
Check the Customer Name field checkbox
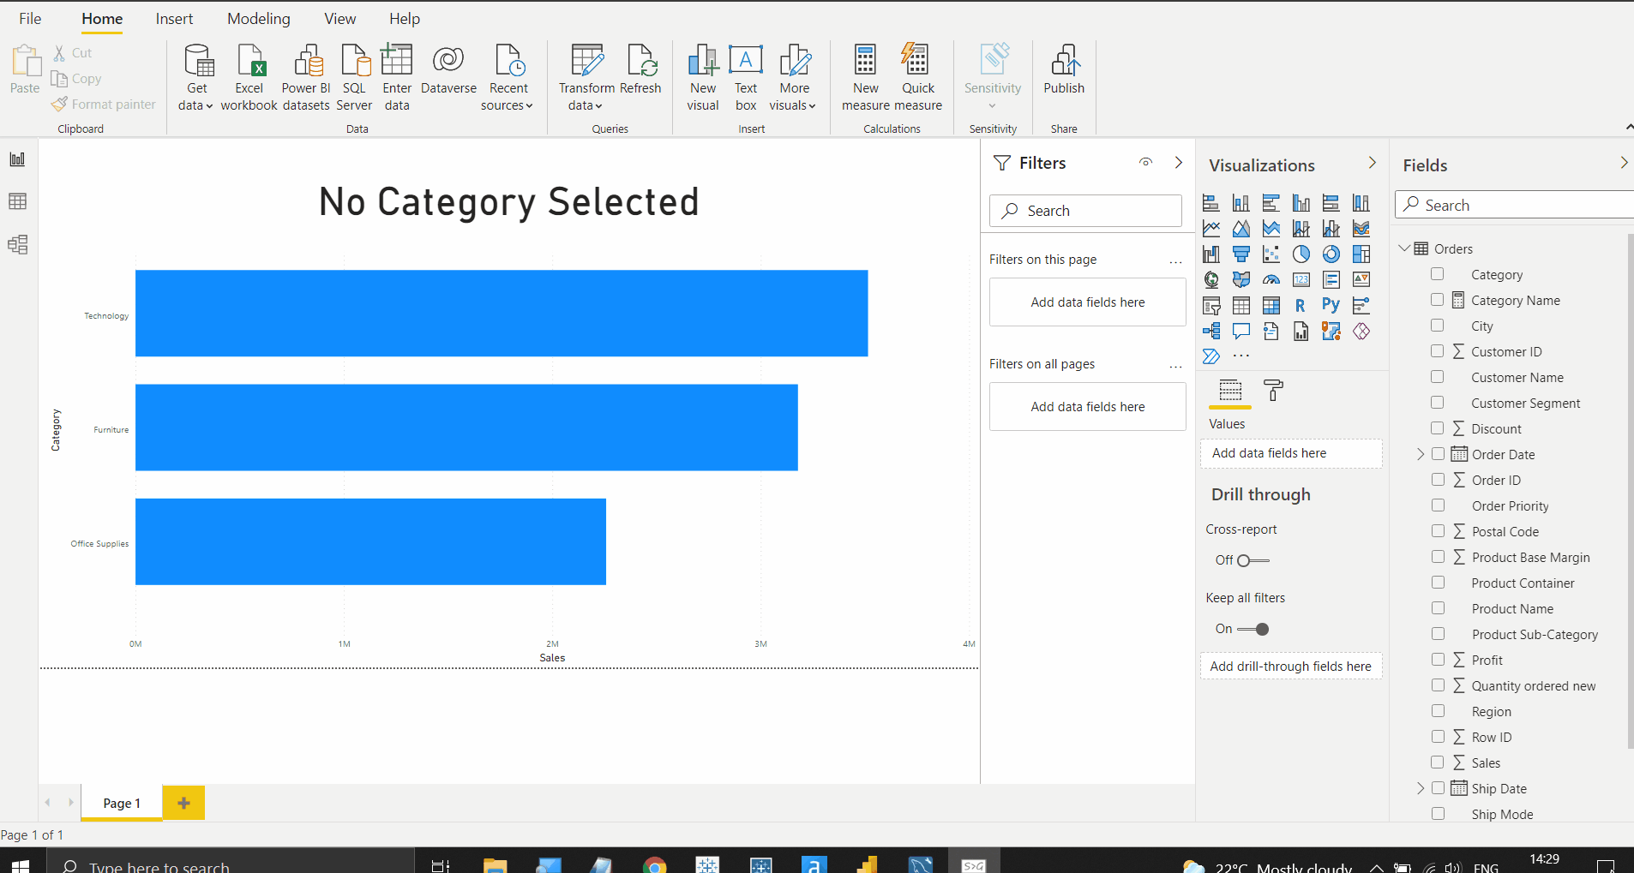click(1438, 377)
